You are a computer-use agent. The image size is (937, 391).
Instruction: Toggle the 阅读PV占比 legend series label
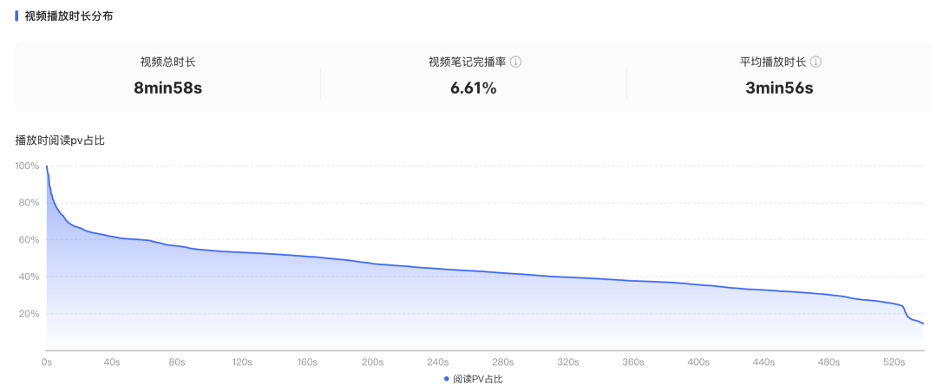[477, 379]
